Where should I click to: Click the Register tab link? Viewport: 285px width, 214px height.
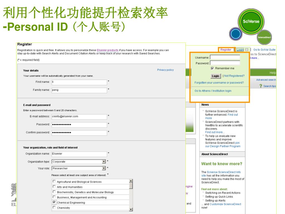[226, 50]
